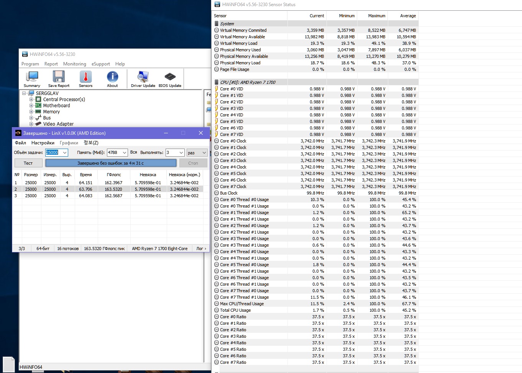Click HWiNFO64 Sensor Status title icon
The width and height of the screenshot is (522, 373).
coord(217,5)
